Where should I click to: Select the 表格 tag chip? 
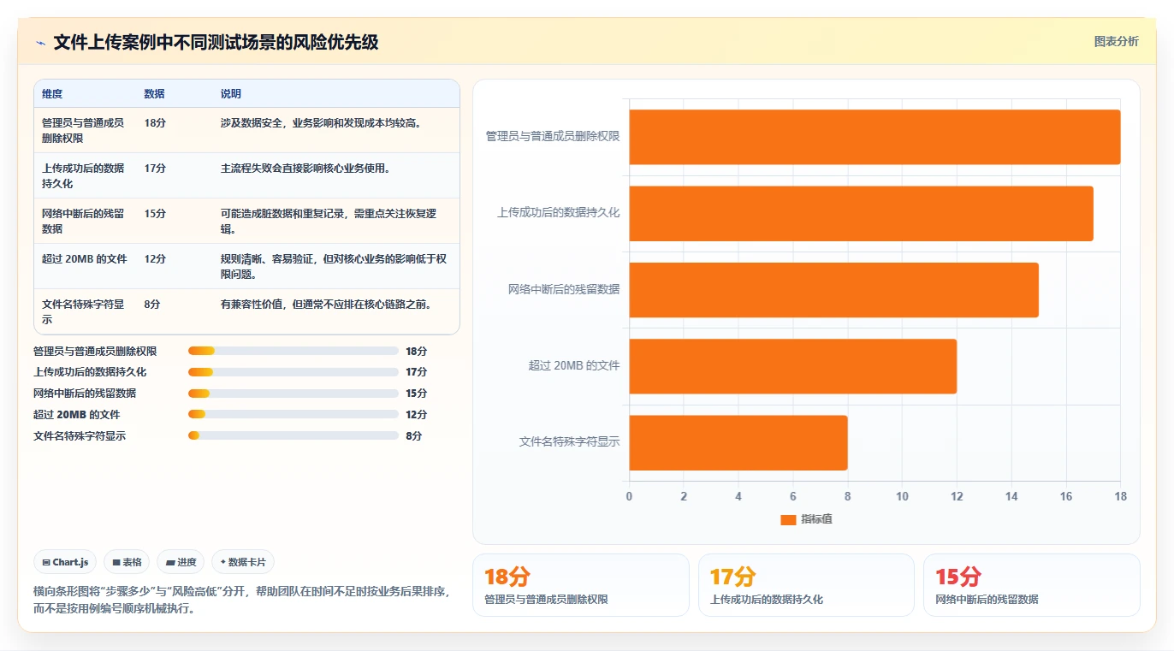point(127,562)
